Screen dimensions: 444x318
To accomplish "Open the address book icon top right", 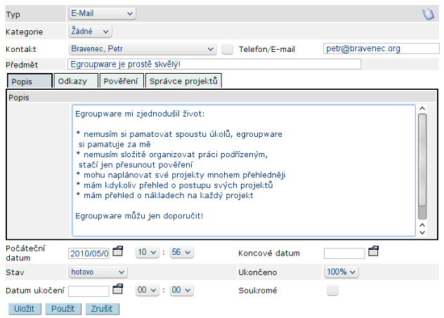I will (428, 14).
